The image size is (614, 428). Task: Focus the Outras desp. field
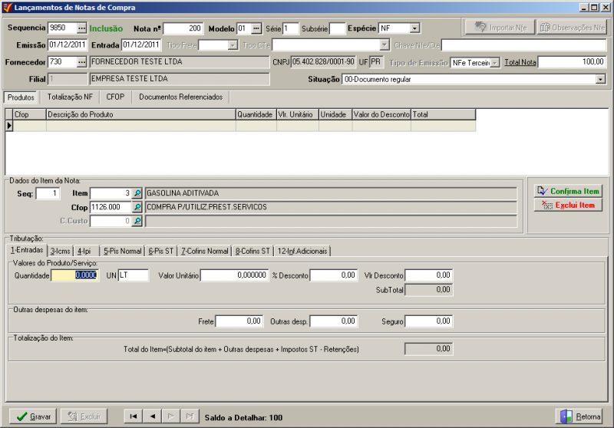pos(334,321)
